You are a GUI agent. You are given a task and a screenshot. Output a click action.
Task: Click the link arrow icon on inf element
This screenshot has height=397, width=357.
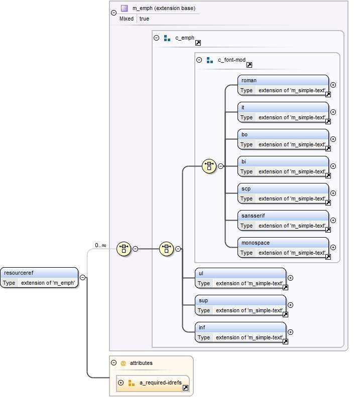click(285, 341)
